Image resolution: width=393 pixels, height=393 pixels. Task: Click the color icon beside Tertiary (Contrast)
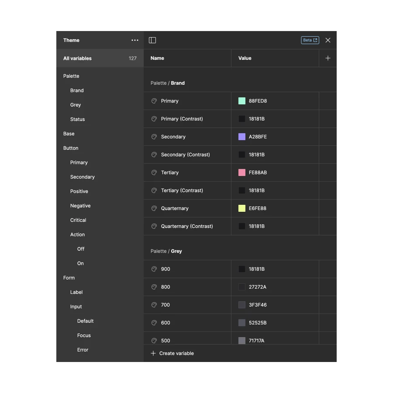[x=154, y=190]
